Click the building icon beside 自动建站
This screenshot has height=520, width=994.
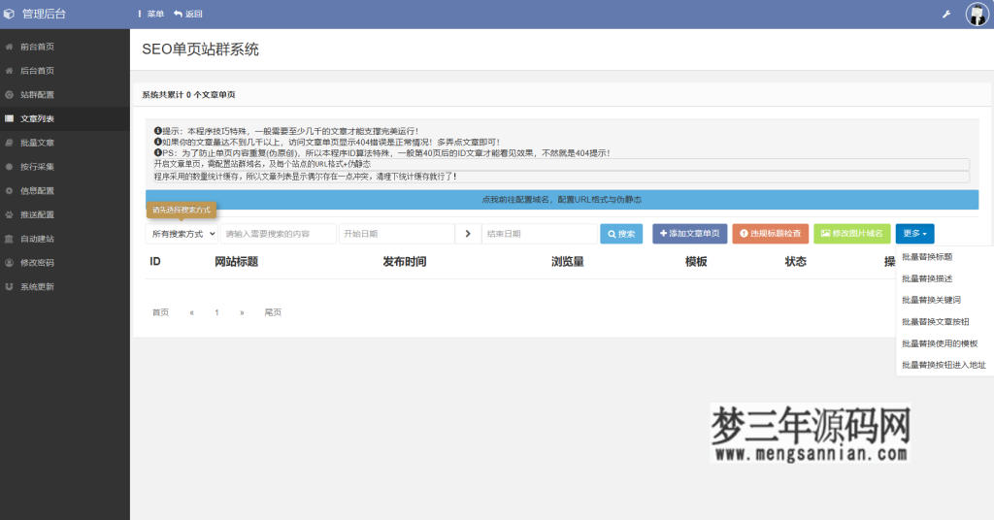click(9, 239)
